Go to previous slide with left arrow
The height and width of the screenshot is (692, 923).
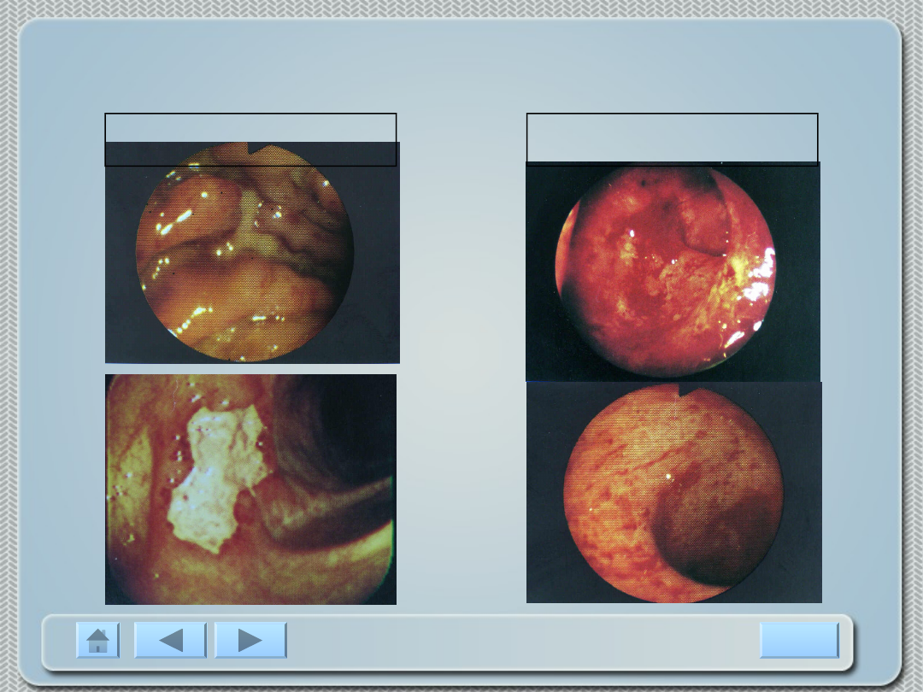[x=171, y=640]
